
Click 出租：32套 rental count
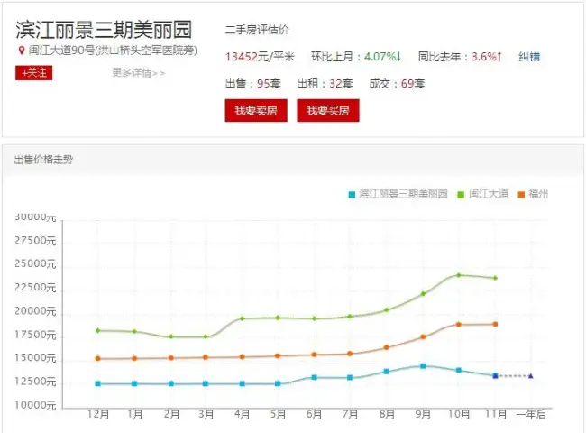[x=325, y=83]
